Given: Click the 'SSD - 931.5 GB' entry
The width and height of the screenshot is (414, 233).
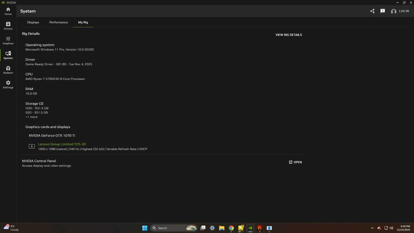Looking at the screenshot, I should pyautogui.click(x=36, y=113).
